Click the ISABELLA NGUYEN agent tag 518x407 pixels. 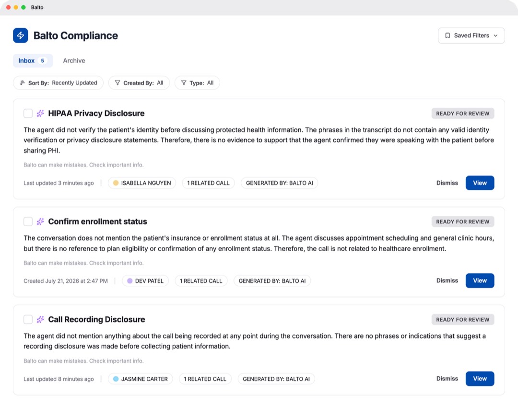142,183
